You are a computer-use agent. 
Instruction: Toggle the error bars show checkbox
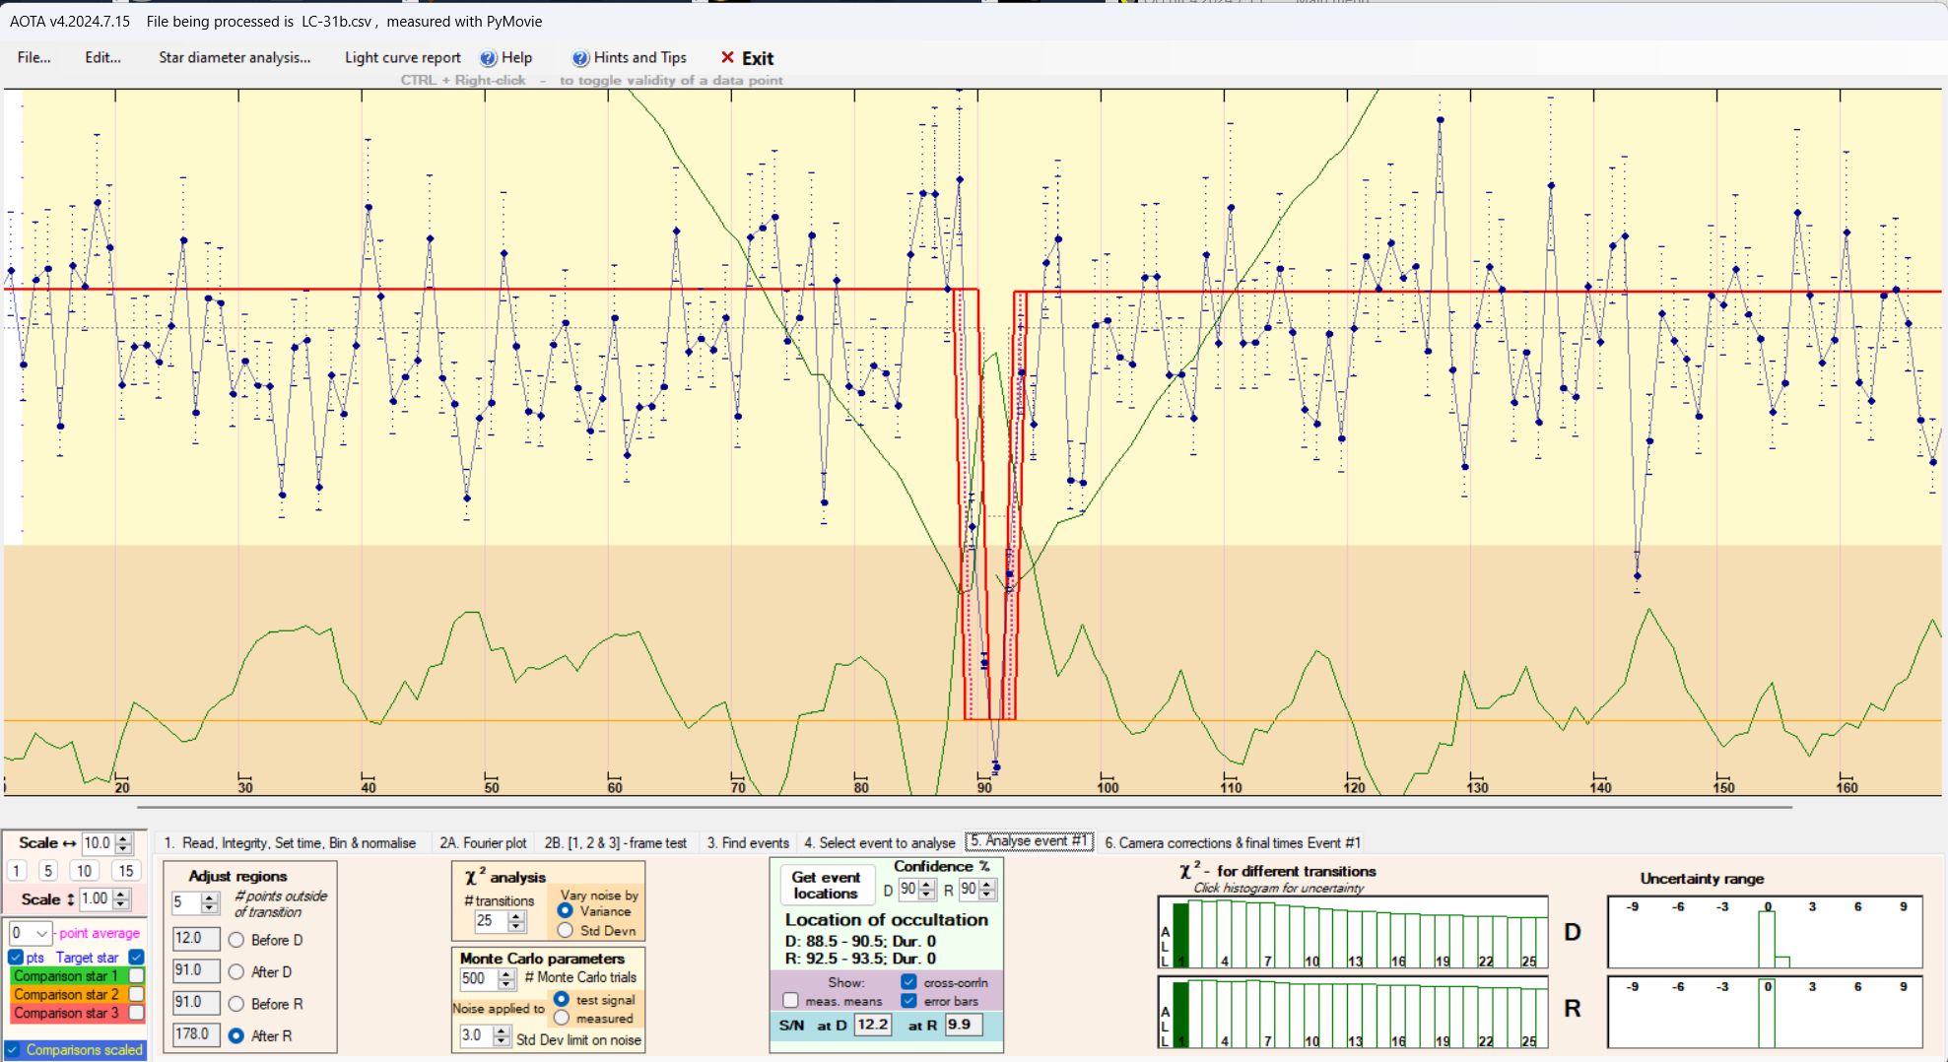(908, 1001)
